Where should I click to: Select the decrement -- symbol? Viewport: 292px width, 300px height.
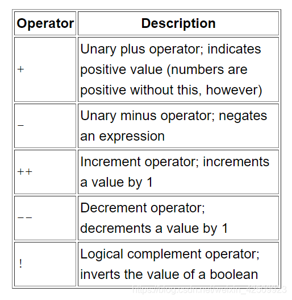tap(24, 217)
